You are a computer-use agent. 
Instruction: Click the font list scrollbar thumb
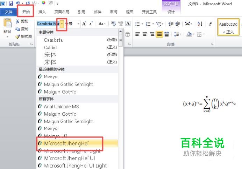coord(121,40)
